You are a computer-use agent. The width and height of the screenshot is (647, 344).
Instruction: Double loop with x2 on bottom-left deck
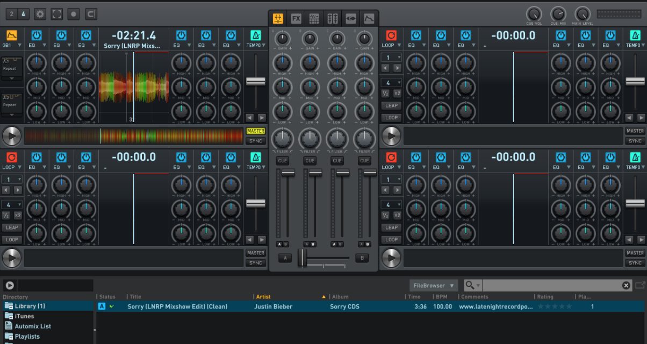pos(18,216)
